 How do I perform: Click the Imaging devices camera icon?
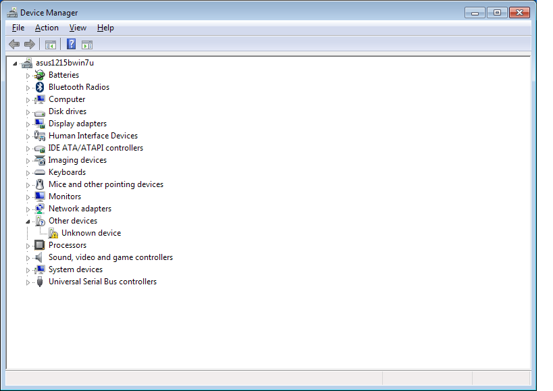point(40,161)
